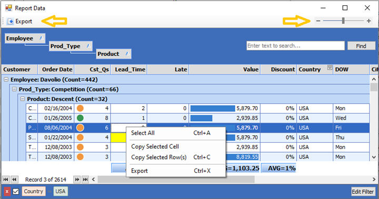379x199 pixels.
Task: Click the zoom out minus icon
Action: (x=318, y=21)
